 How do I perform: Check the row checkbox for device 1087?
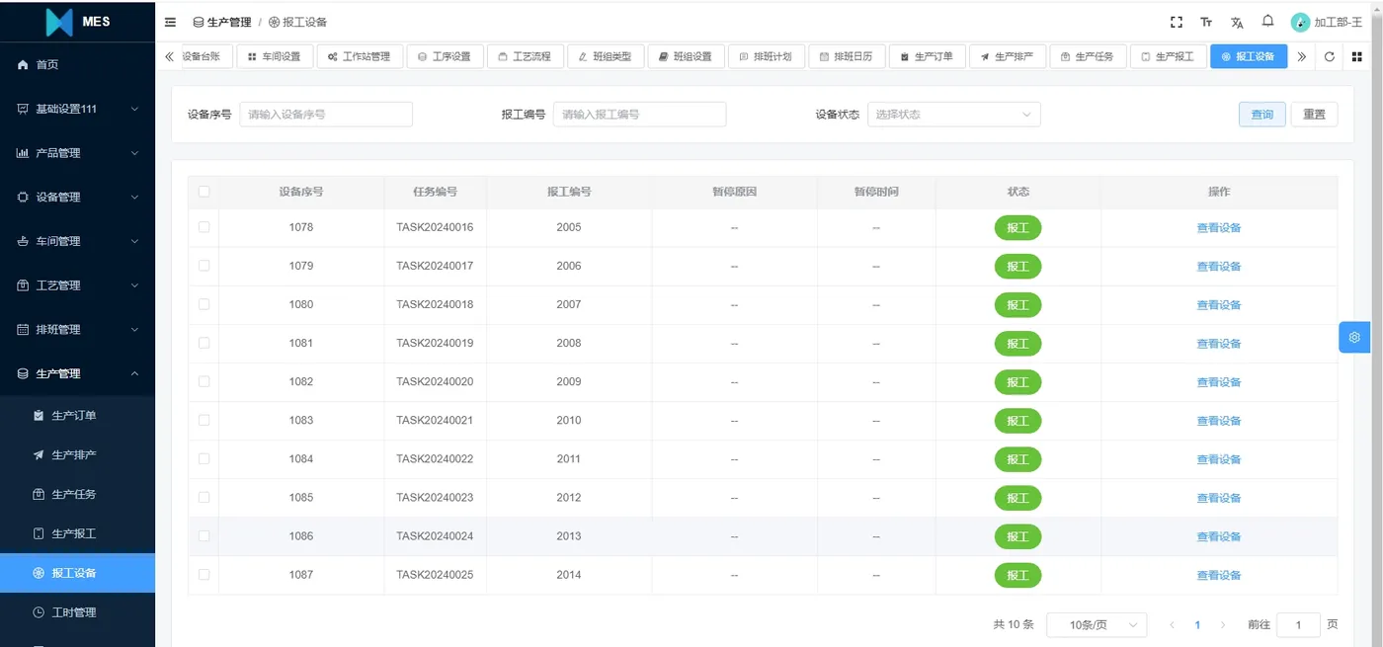click(203, 574)
